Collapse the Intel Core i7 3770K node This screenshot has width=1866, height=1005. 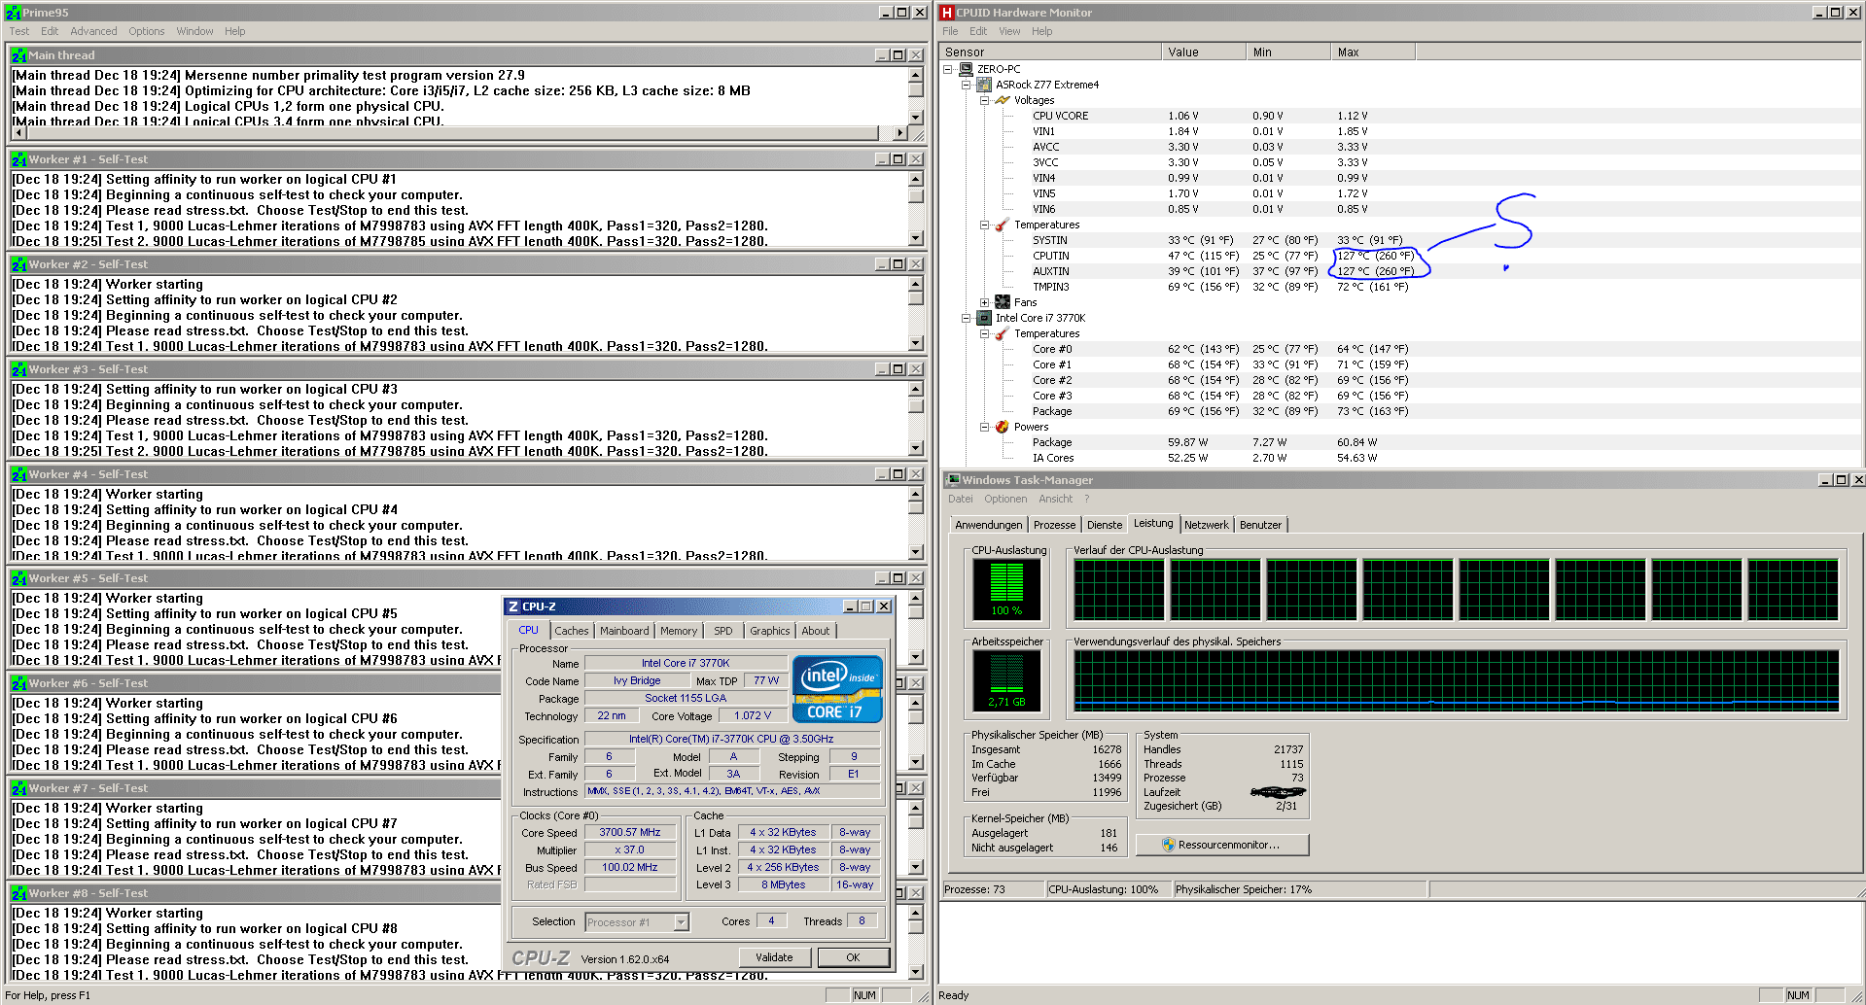coord(966,318)
